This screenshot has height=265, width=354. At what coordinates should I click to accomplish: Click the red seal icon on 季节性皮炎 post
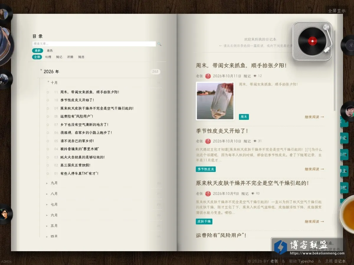tap(208, 141)
